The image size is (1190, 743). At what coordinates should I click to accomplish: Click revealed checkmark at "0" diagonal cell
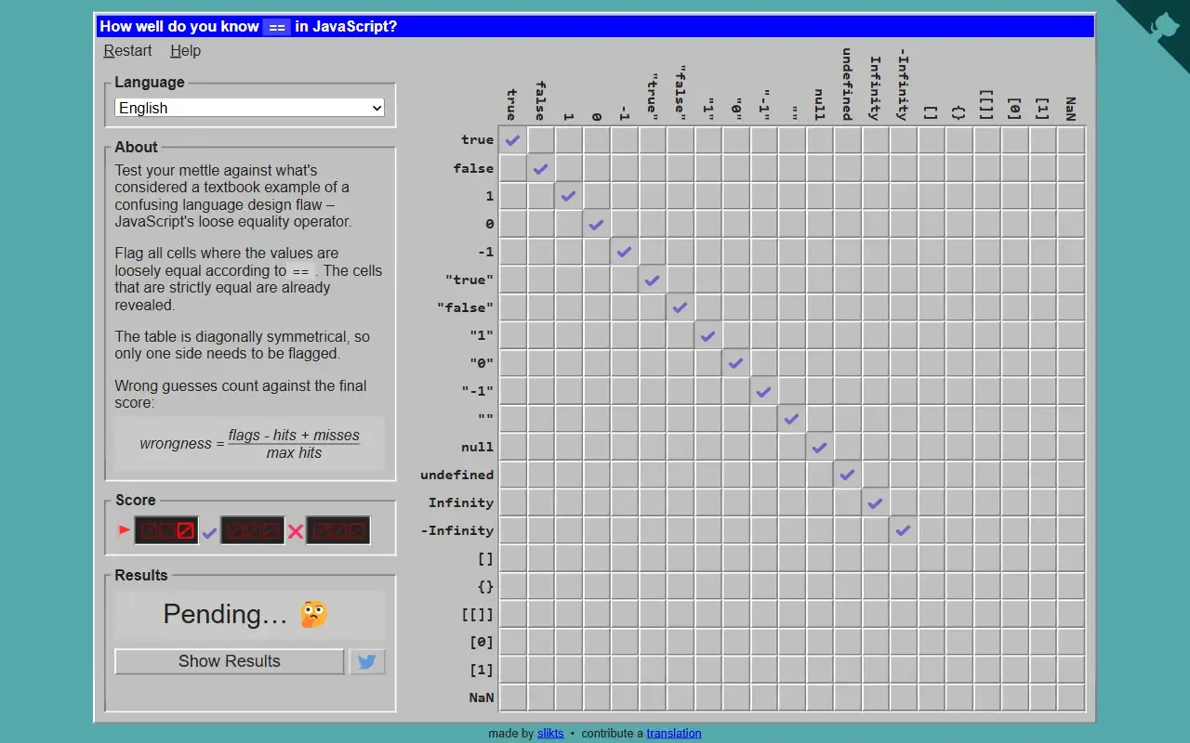(736, 363)
